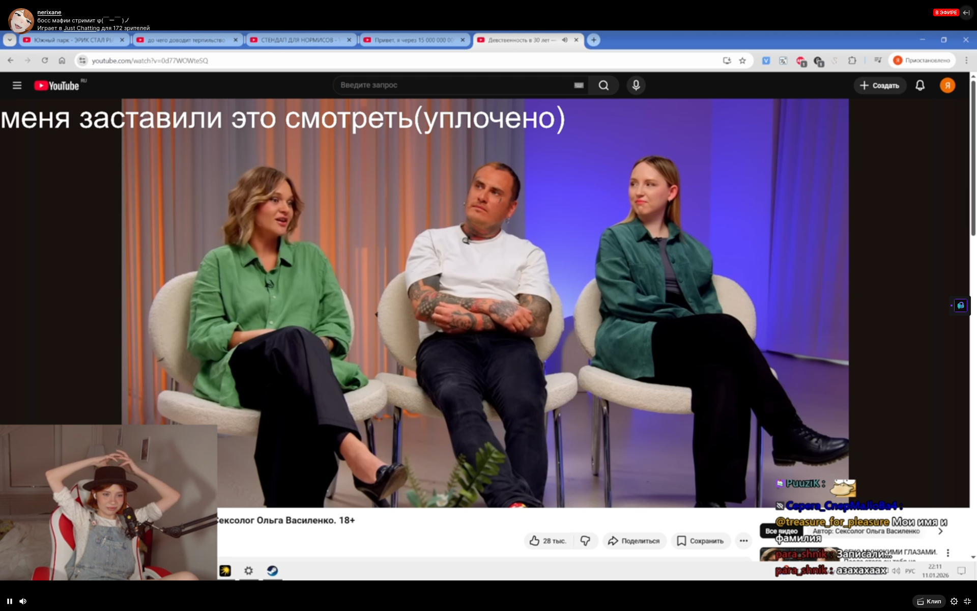Click the page vertical scrollbar
Viewport: 977px width, 611px height.
(973, 158)
